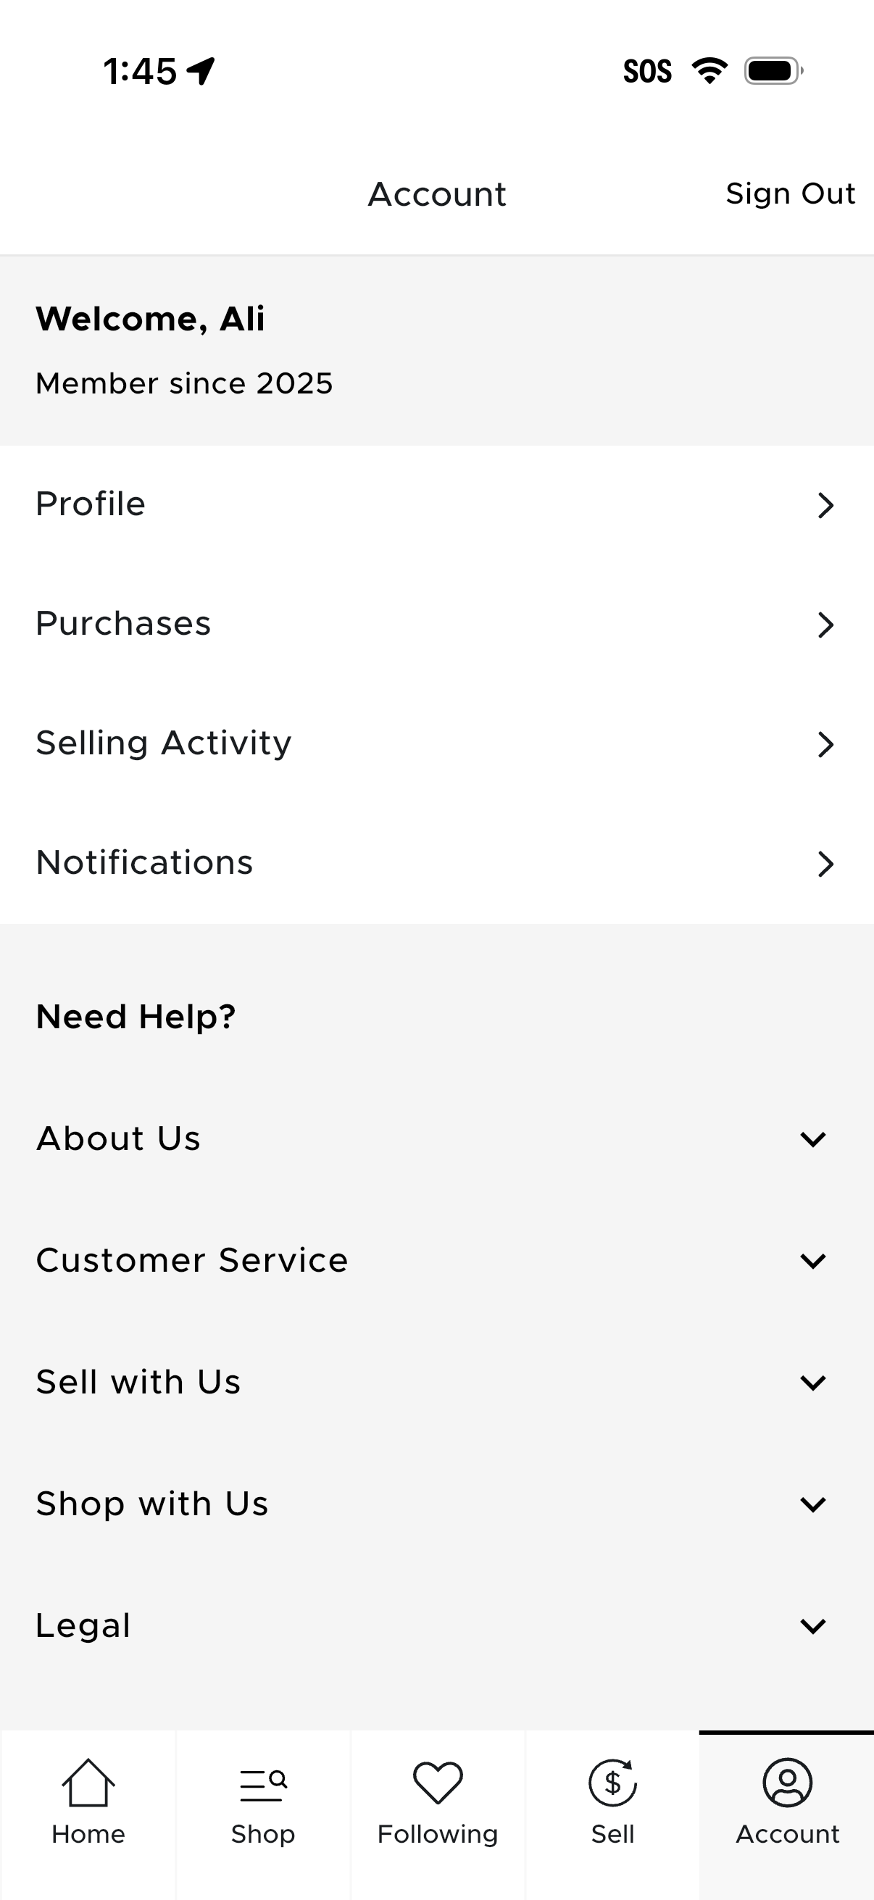Tap the Wi-Fi status icon

click(x=709, y=71)
